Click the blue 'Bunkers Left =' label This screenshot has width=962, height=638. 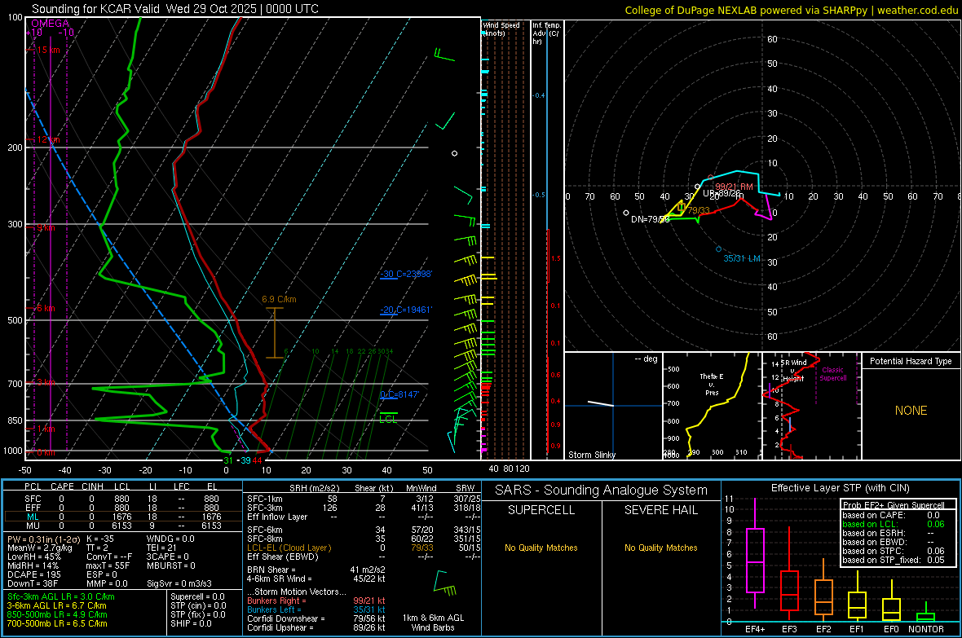pyautogui.click(x=274, y=609)
